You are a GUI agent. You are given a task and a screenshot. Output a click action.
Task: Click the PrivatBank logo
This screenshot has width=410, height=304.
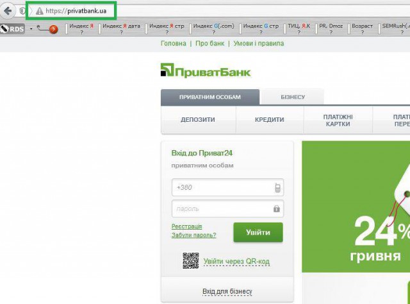pyautogui.click(x=206, y=71)
